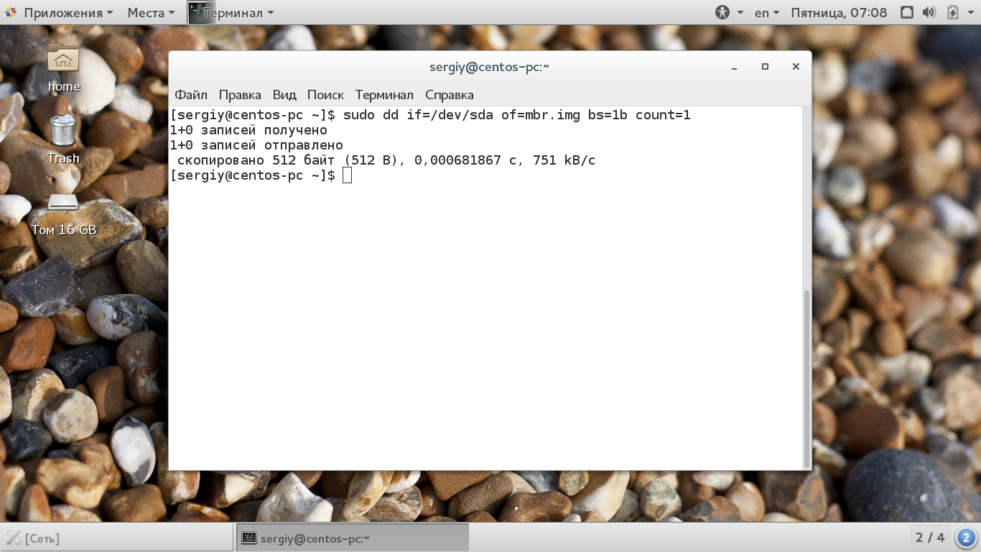The height and width of the screenshot is (552, 981).
Task: Click the screen capture icon near the clock
Action: tap(906, 12)
